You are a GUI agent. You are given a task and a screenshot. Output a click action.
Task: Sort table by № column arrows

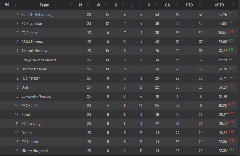16,5
